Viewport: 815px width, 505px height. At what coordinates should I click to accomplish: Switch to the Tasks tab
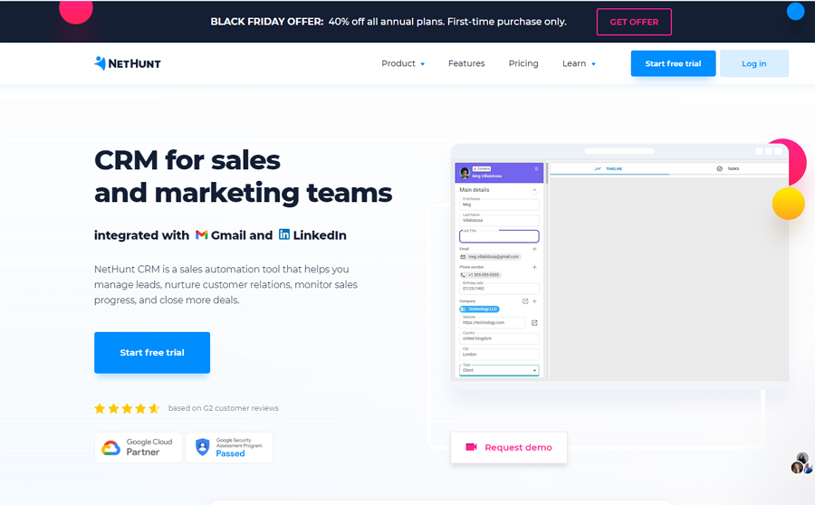(728, 169)
